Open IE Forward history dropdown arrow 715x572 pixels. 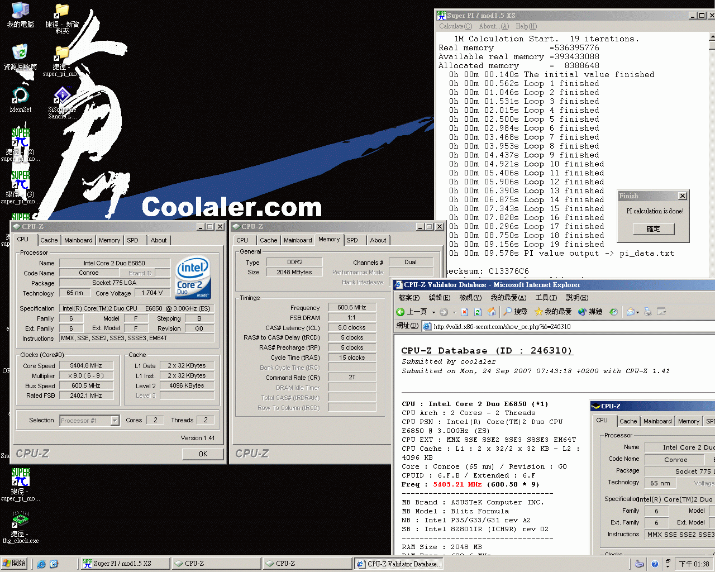[454, 312]
